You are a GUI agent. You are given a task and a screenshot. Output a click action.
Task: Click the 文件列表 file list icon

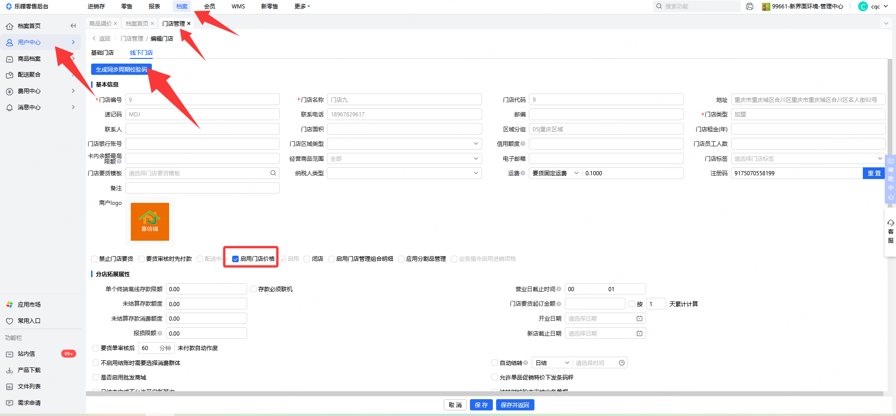click(x=9, y=387)
